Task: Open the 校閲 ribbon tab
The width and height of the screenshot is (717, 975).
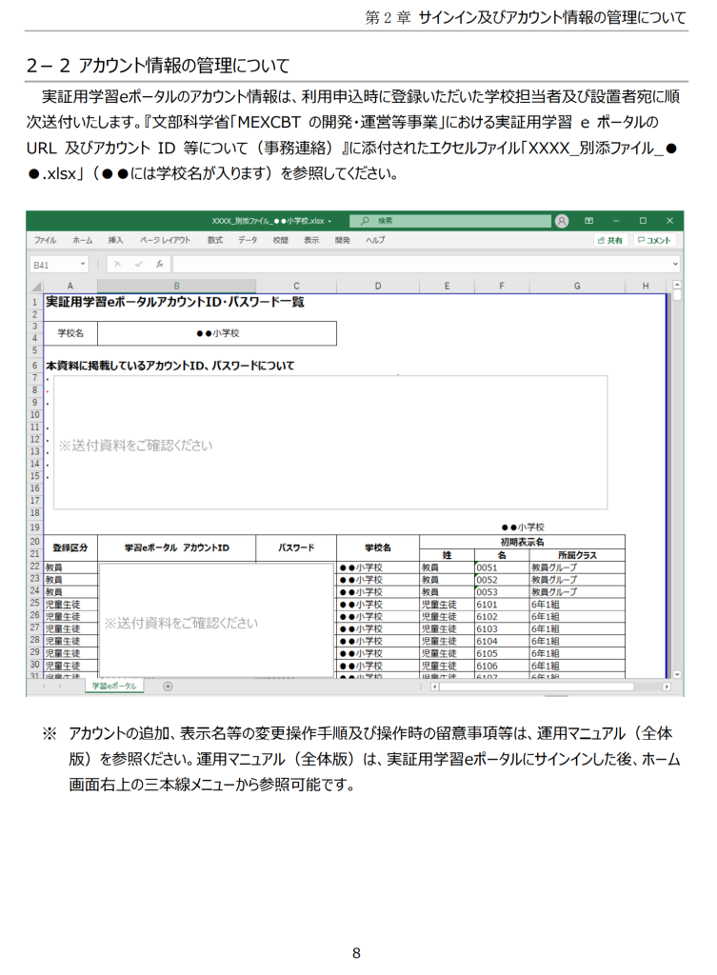Action: click(281, 240)
